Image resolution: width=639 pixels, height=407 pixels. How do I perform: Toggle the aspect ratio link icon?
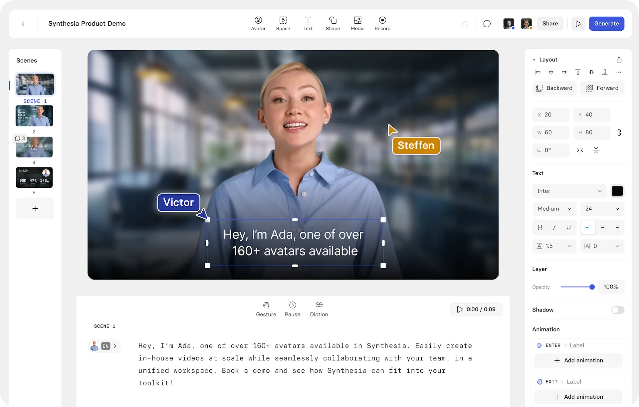[x=619, y=132]
